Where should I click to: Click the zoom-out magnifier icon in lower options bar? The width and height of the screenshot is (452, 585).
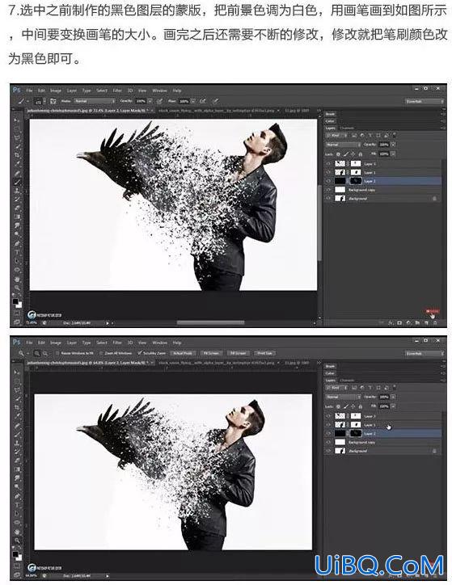(x=45, y=353)
